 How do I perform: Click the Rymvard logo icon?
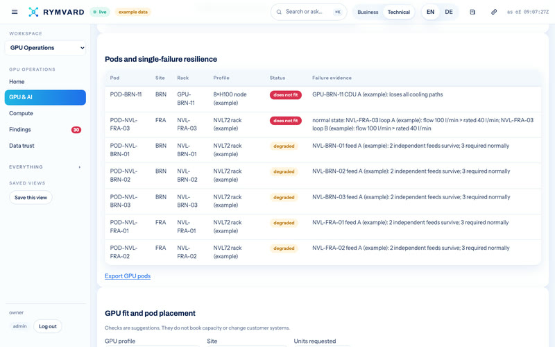33,12
